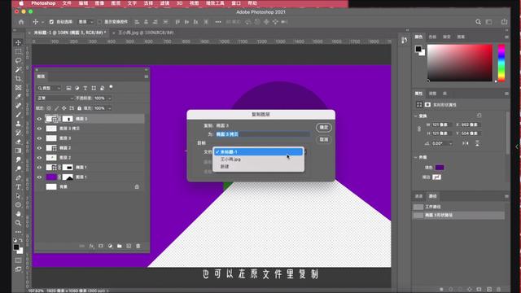Collapse the 外观 section in Properties

(x=416, y=157)
